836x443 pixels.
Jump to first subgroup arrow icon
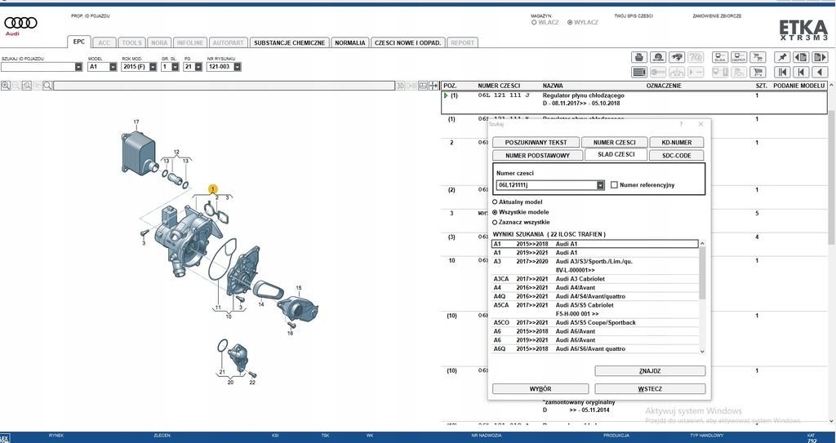coord(801,72)
